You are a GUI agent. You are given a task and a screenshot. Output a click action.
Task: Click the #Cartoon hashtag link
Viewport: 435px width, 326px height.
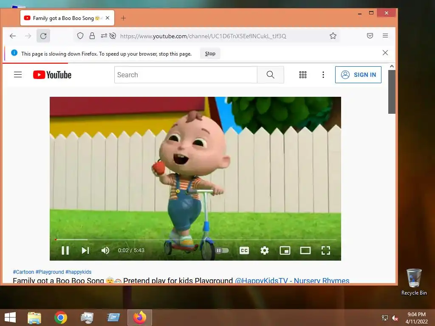pos(23,272)
